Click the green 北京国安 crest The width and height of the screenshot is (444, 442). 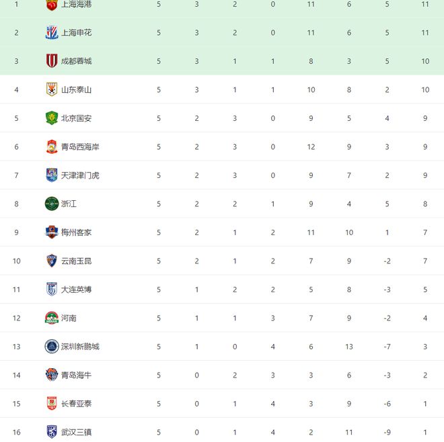pyautogui.click(x=52, y=118)
